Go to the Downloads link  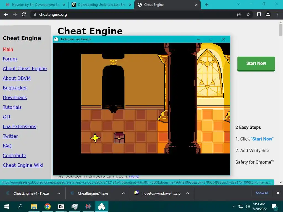coord(15,97)
